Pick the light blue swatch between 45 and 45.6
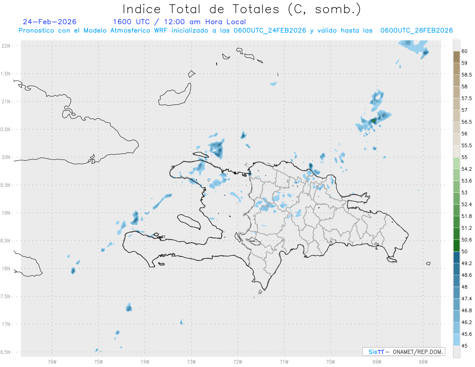This screenshot has height=367, width=475. (x=456, y=340)
